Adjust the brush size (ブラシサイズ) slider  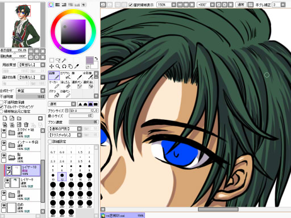click(84, 111)
